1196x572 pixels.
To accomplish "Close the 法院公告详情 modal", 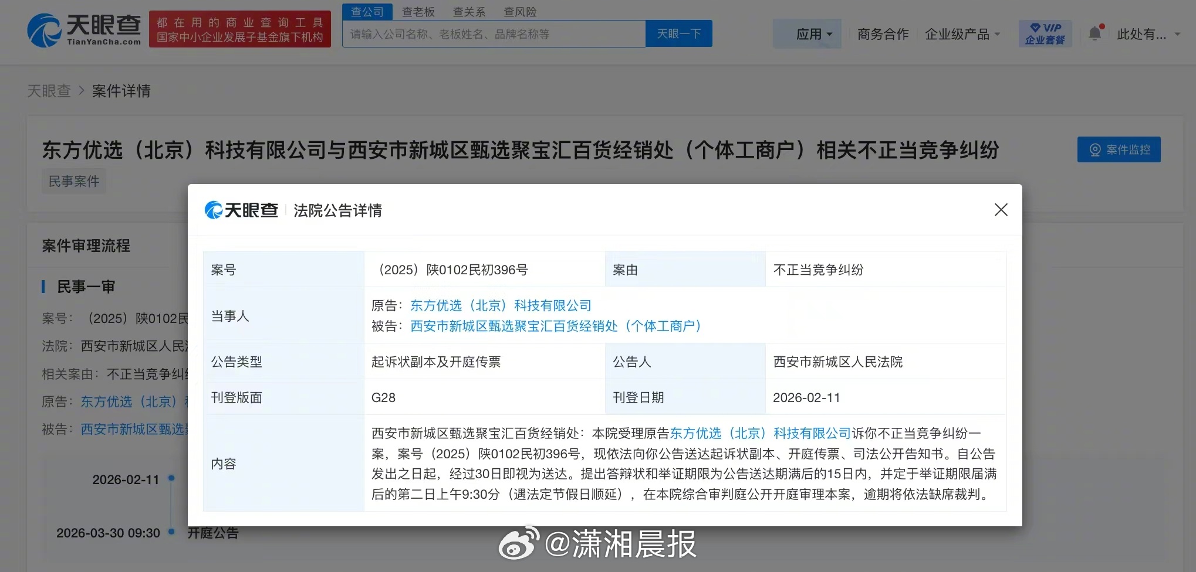I will [1001, 209].
